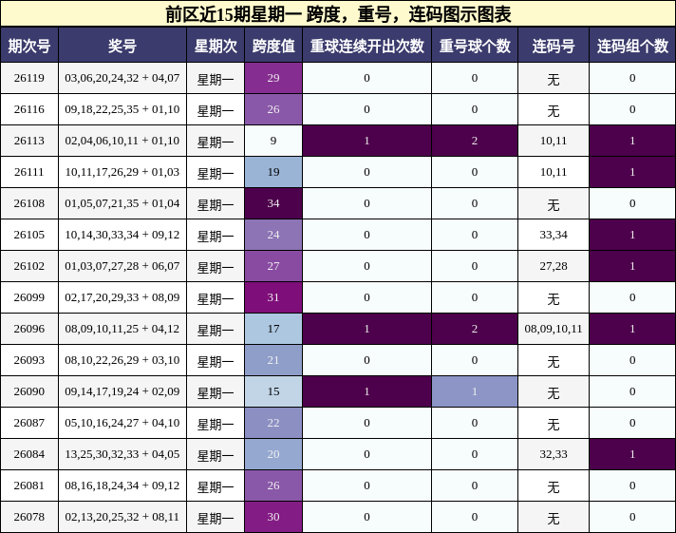The height and width of the screenshot is (533, 676).
Task: Click span value 19 cell
Action: pos(273,172)
